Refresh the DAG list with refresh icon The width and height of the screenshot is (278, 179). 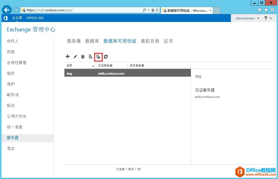point(106,57)
